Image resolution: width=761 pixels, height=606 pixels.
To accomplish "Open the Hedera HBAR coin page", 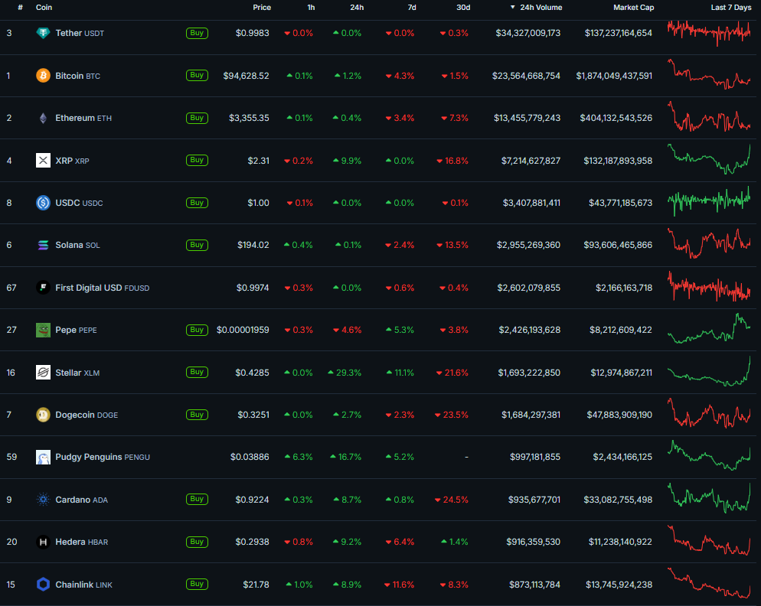I will (x=81, y=542).
